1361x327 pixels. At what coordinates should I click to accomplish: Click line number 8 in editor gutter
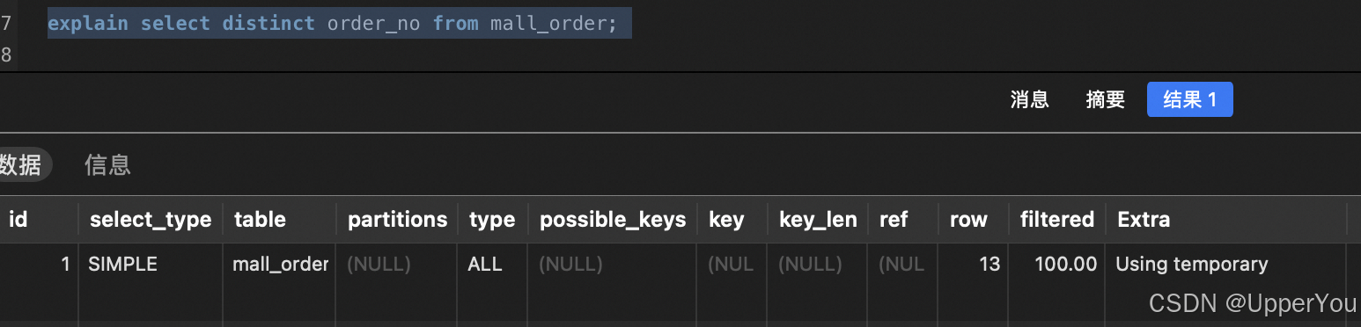point(6,54)
